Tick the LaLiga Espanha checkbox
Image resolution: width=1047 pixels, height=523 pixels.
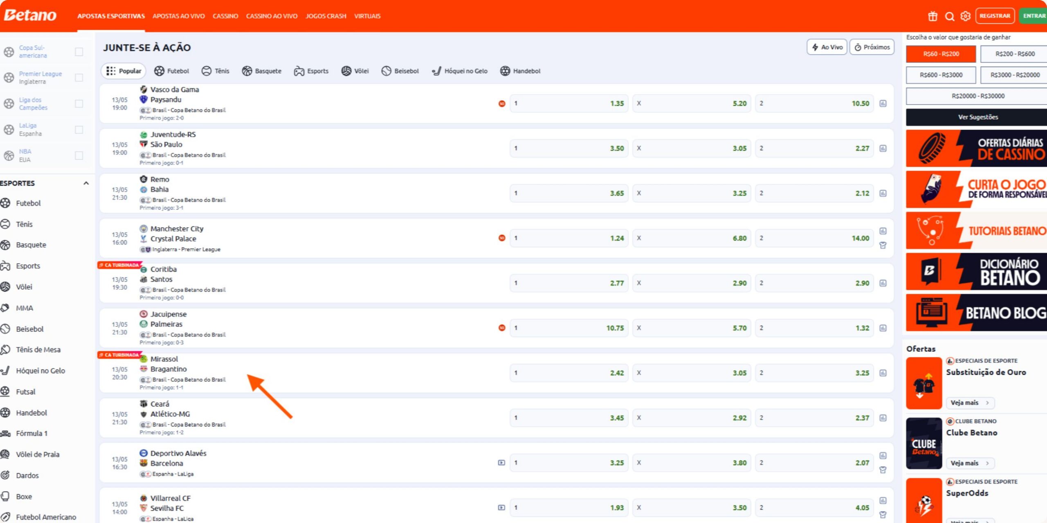[79, 130]
